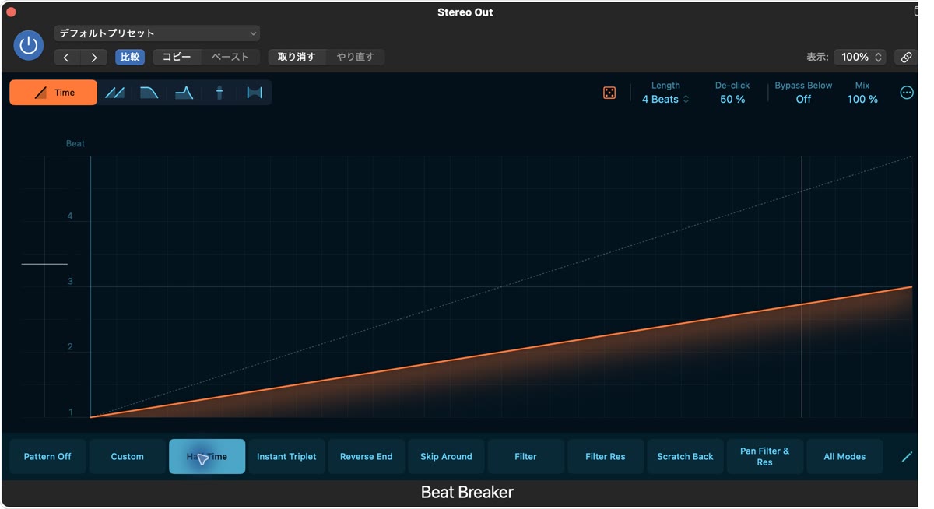
Task: Click the pencil edit icon
Action: (x=907, y=457)
